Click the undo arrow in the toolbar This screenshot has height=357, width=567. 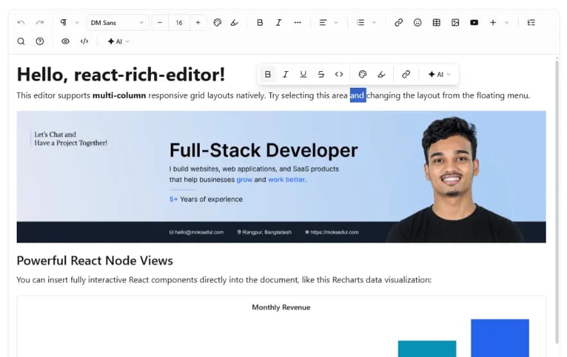(x=21, y=22)
